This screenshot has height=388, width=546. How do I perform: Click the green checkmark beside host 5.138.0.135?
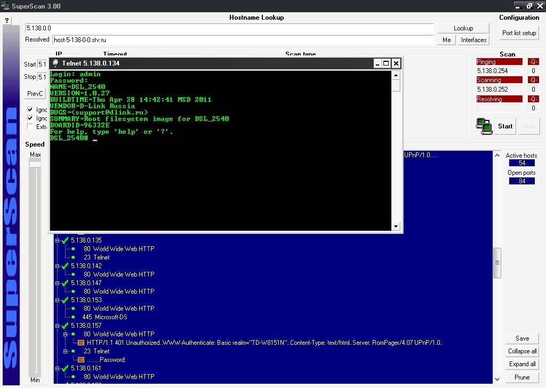pos(65,240)
